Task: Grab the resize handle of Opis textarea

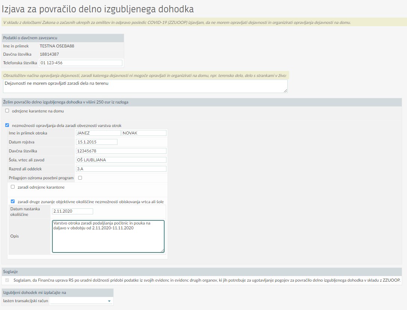Action: (x=162, y=251)
